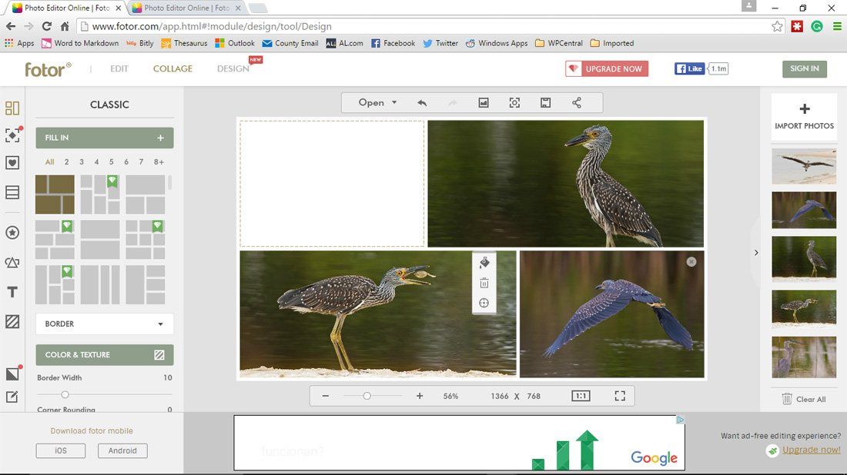Expand the Border options dropdown

coord(104,324)
